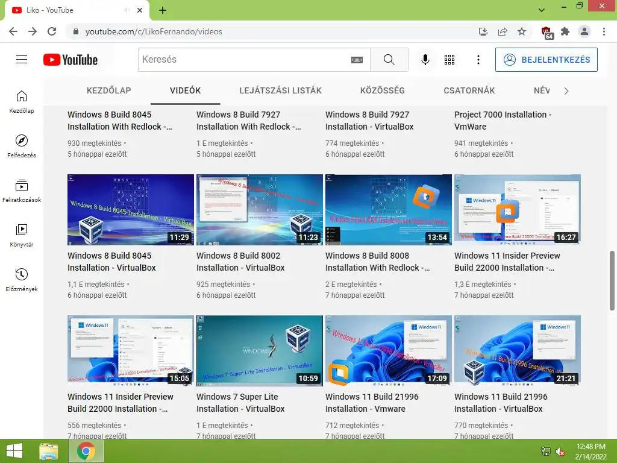Screen dimensions: 617x463
Task: Open the network tray icon
Action: pyautogui.click(x=546, y=452)
